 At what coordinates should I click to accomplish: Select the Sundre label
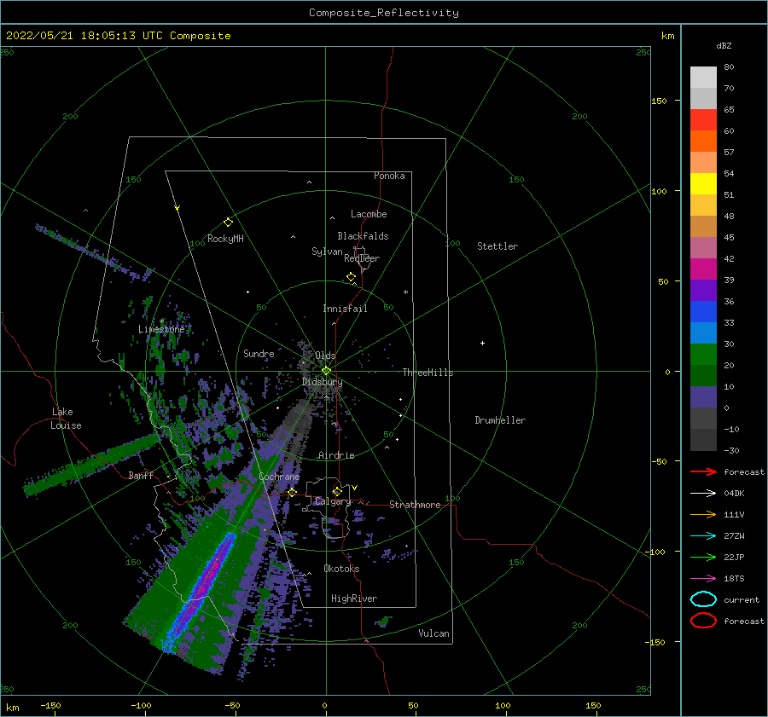click(x=259, y=353)
